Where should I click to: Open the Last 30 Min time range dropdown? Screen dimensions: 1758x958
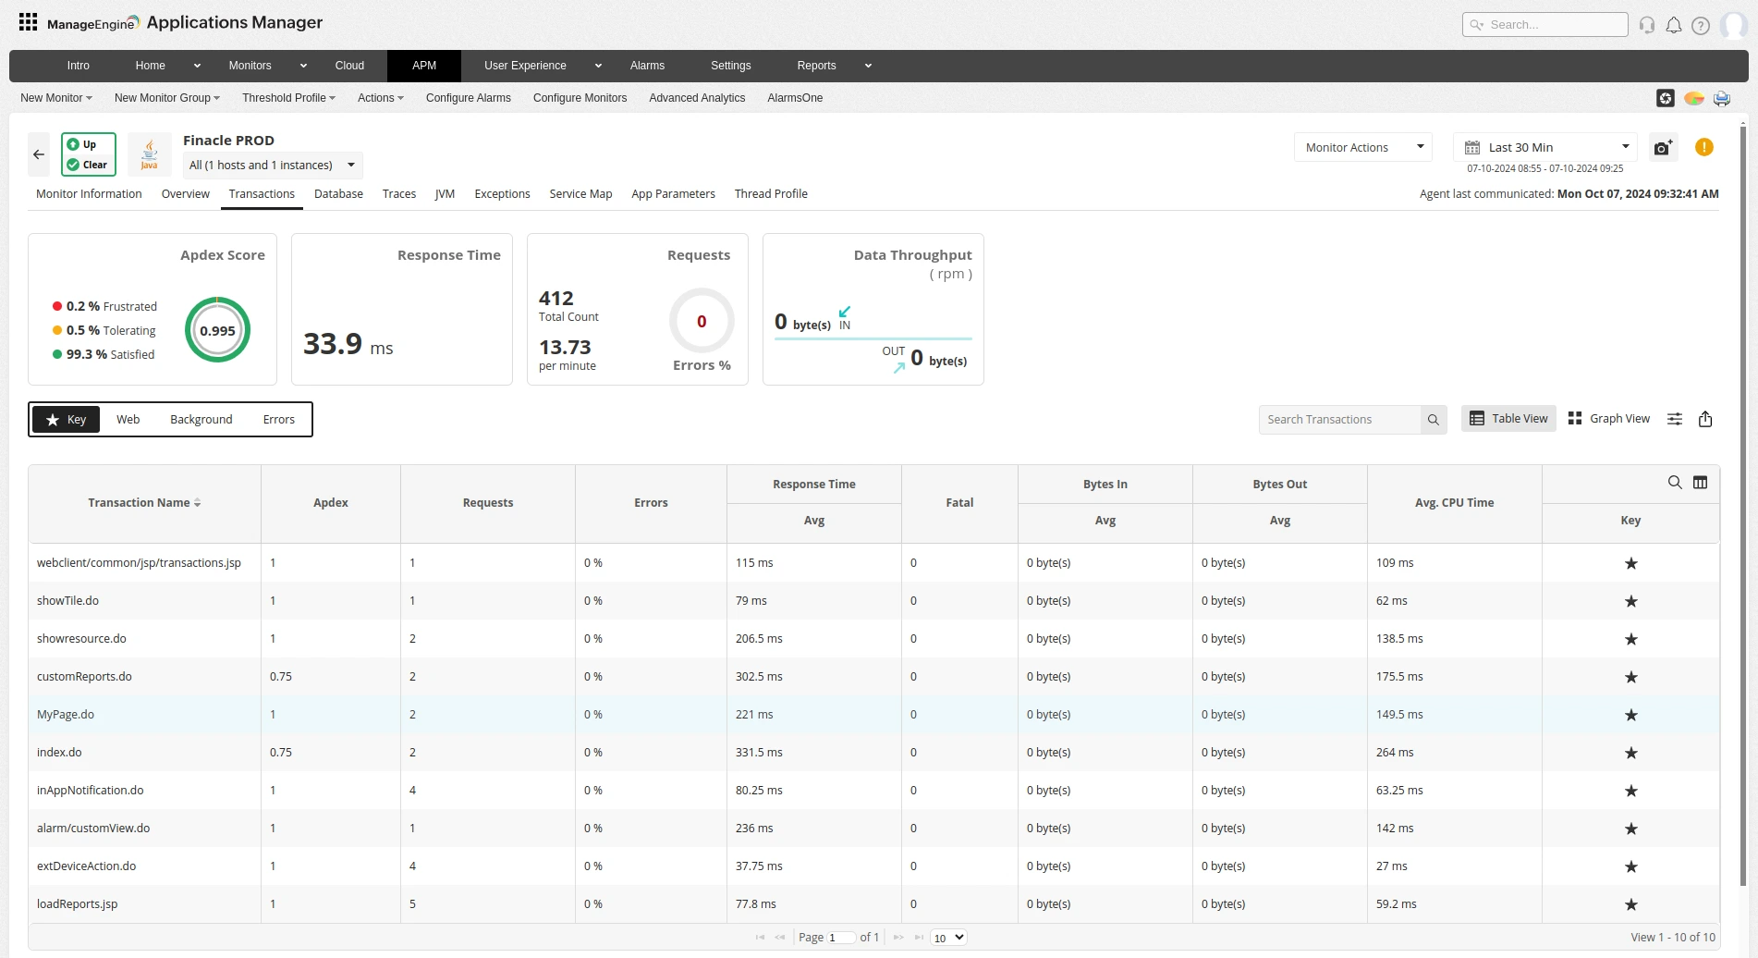1545,147
